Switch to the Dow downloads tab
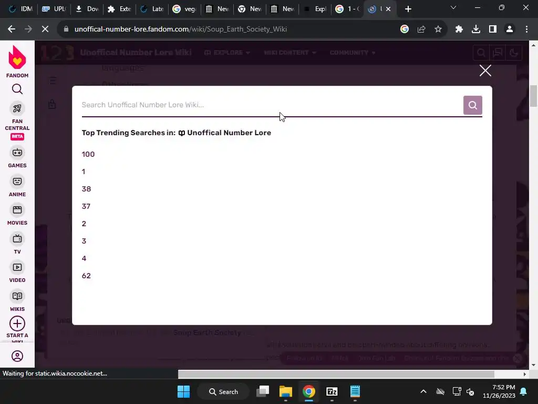Screen dimensions: 538x404 point(87,9)
